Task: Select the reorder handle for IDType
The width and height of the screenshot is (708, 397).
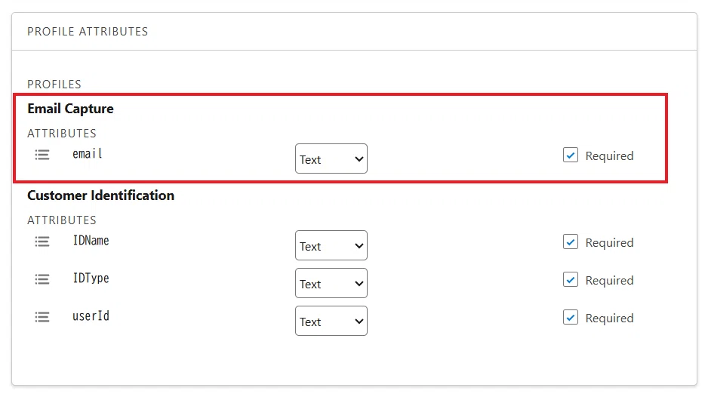Action: 42,279
